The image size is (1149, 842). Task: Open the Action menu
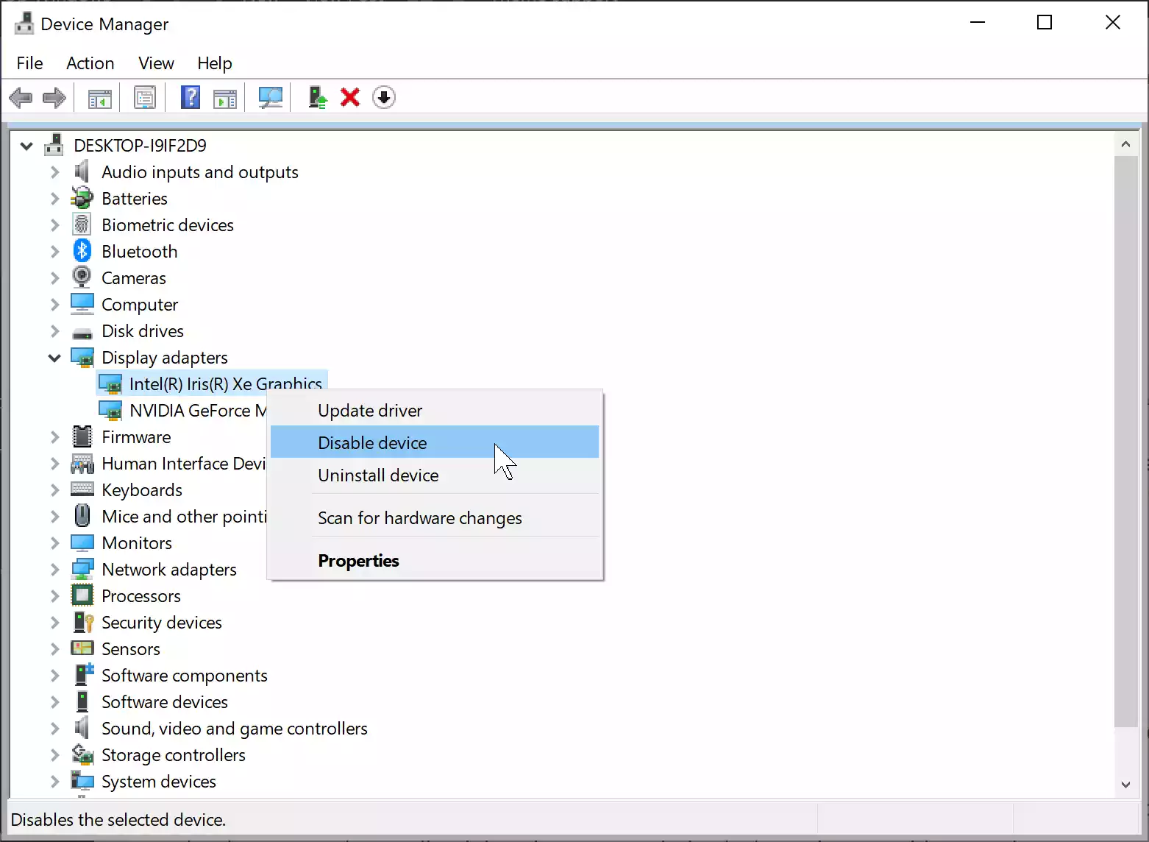click(x=90, y=63)
